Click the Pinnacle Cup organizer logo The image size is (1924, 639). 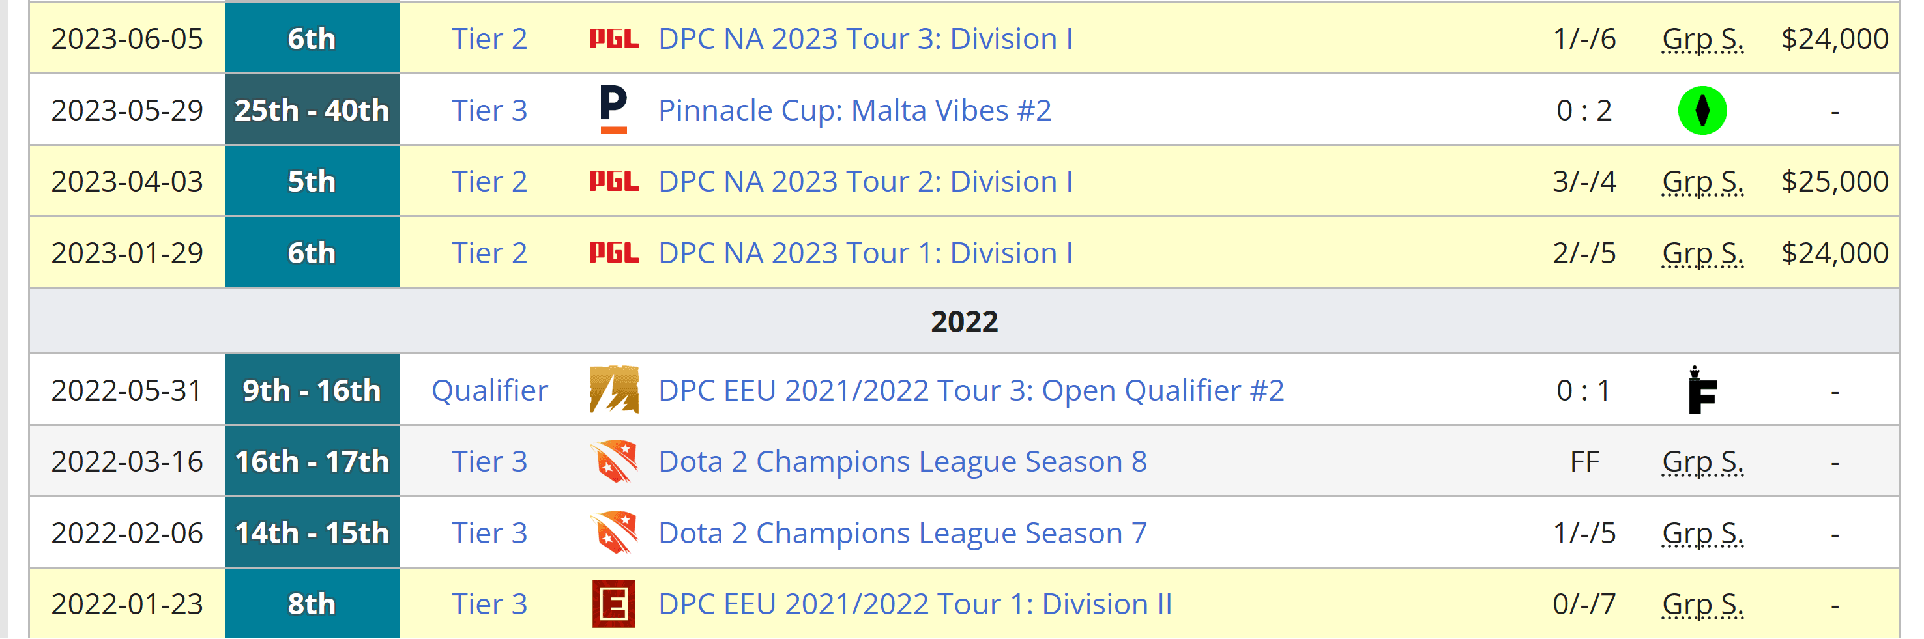click(613, 109)
